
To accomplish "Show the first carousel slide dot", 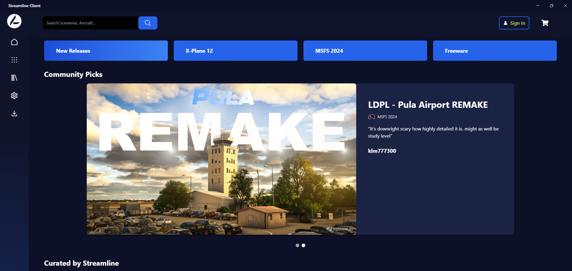I will point(297,245).
